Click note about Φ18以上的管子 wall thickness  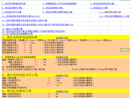(95, 69)
